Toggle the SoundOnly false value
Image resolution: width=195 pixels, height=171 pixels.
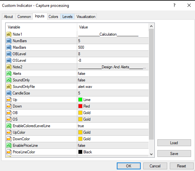[x=113, y=80]
